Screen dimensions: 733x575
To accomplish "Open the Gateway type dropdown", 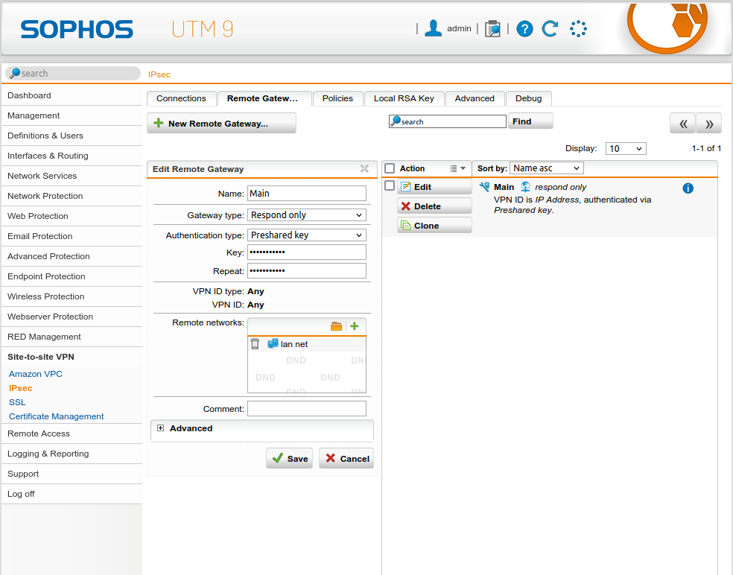I will pos(307,215).
